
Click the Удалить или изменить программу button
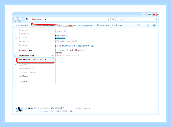tap(75, 25)
